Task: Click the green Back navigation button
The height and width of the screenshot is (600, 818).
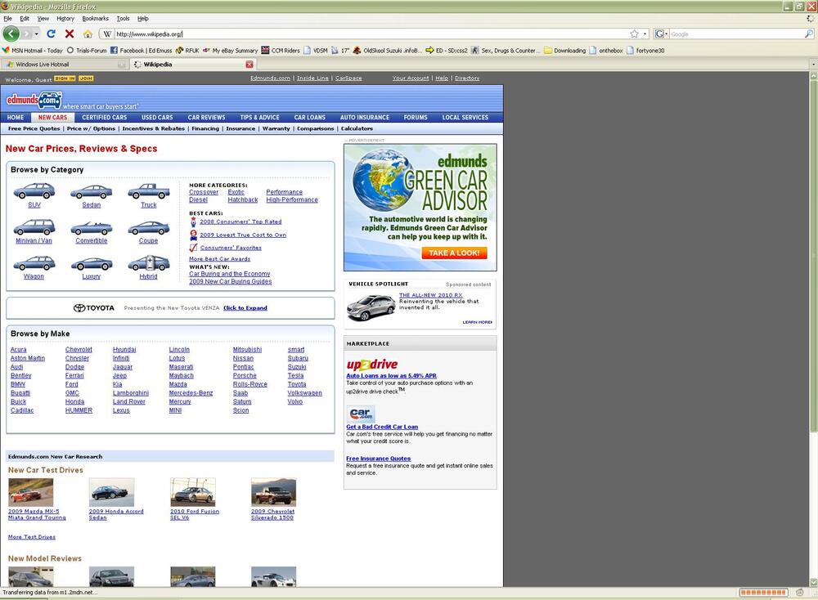Action: click(11, 34)
